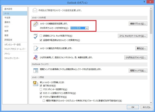Open 編集オプション button
The width and height of the screenshot is (155, 112).
point(138,24)
